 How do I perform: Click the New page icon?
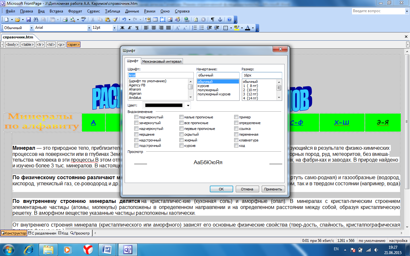click(6, 20)
